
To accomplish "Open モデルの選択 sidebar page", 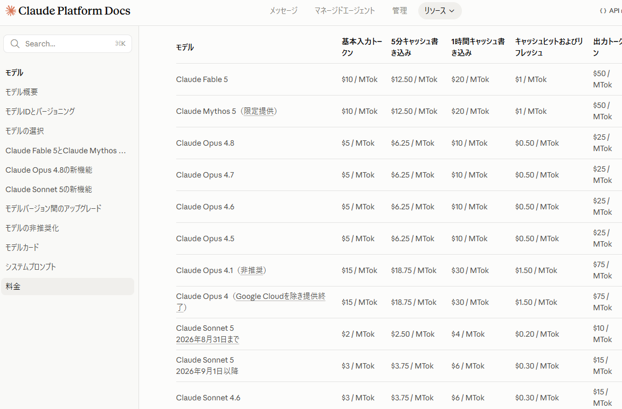I will tap(25, 131).
